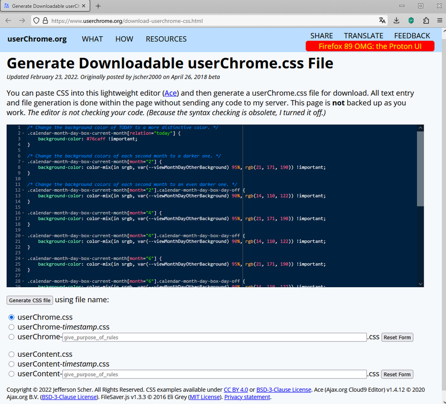The image size is (446, 404).
Task: Select the userContent.css radio button
Action: tap(11, 354)
